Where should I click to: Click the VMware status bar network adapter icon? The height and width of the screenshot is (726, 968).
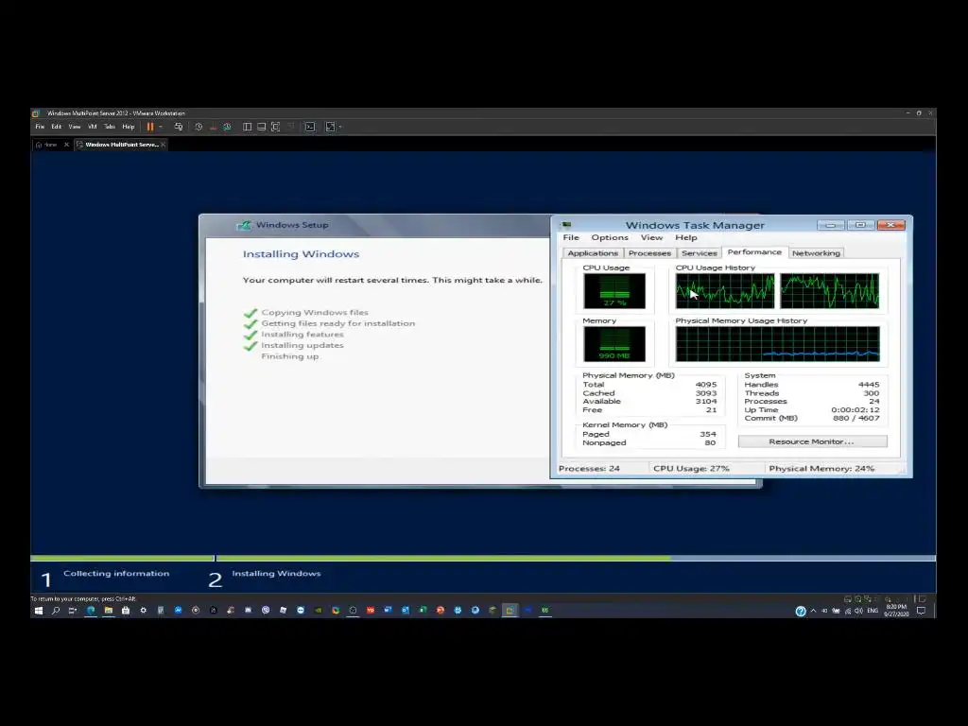[x=868, y=598]
